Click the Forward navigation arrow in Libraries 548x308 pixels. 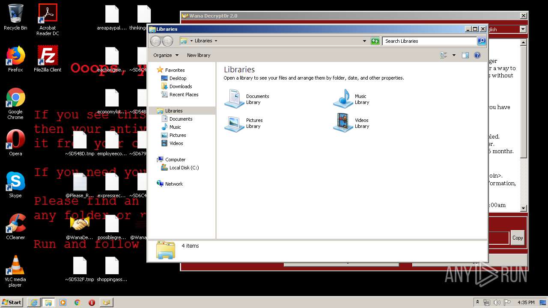[x=167, y=41]
